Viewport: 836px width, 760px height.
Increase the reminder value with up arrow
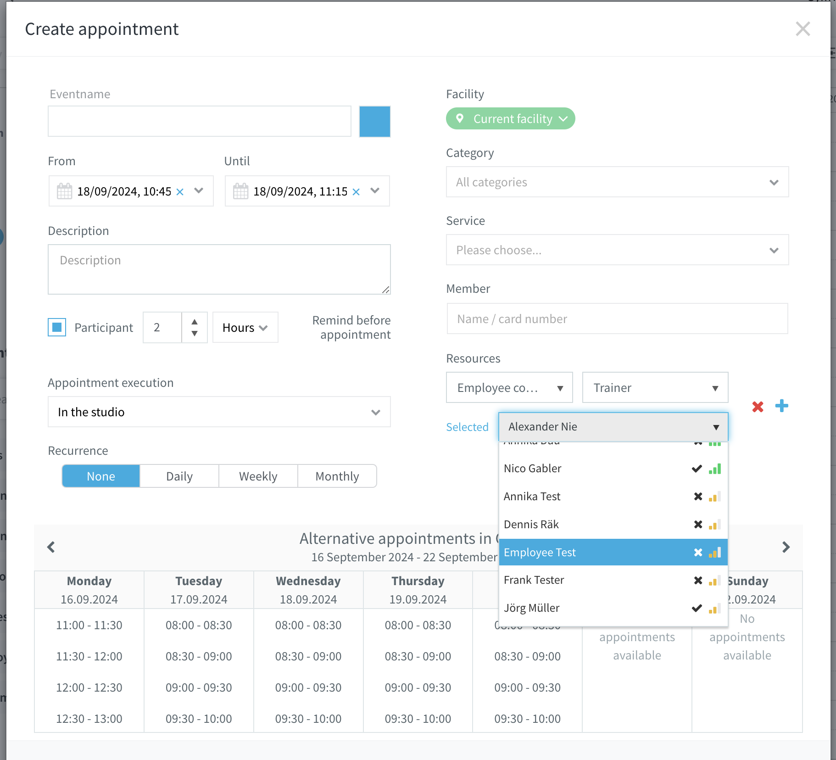click(x=195, y=321)
